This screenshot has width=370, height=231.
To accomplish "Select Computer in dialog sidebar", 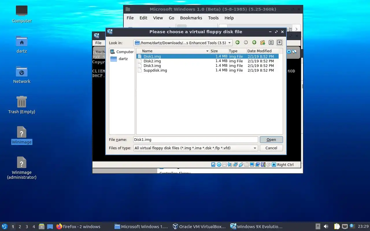I will (122, 52).
